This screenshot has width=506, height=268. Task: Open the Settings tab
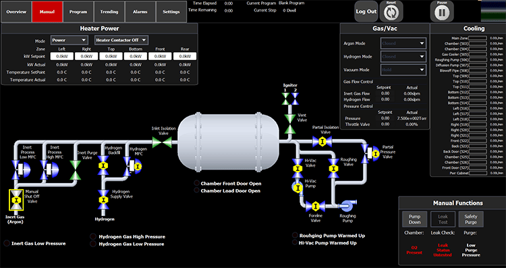[x=171, y=11]
